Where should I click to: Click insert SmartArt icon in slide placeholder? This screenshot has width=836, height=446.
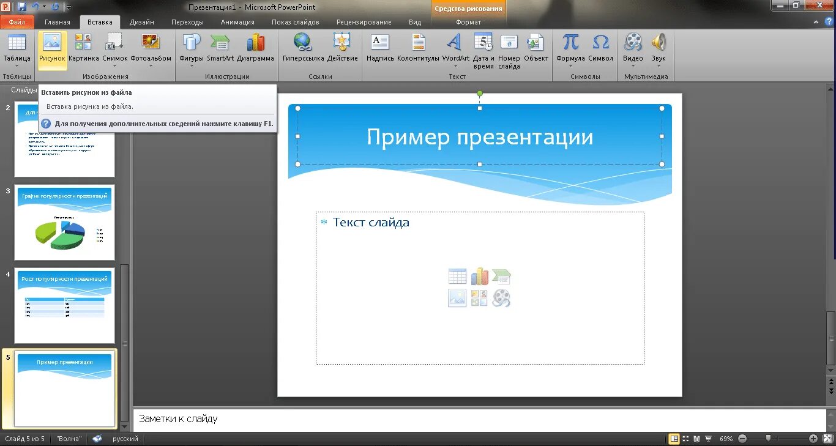pos(501,277)
